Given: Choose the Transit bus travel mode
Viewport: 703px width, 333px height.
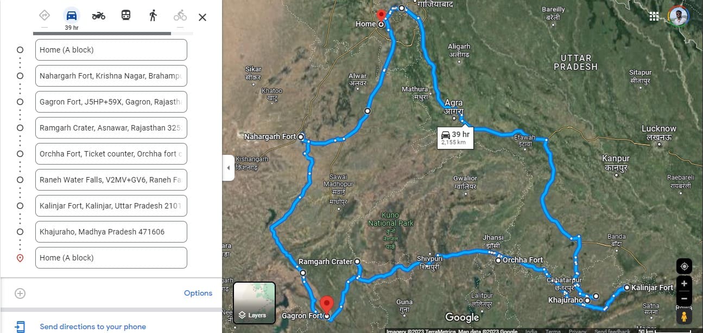Looking at the screenshot, I should pyautogui.click(x=125, y=16).
